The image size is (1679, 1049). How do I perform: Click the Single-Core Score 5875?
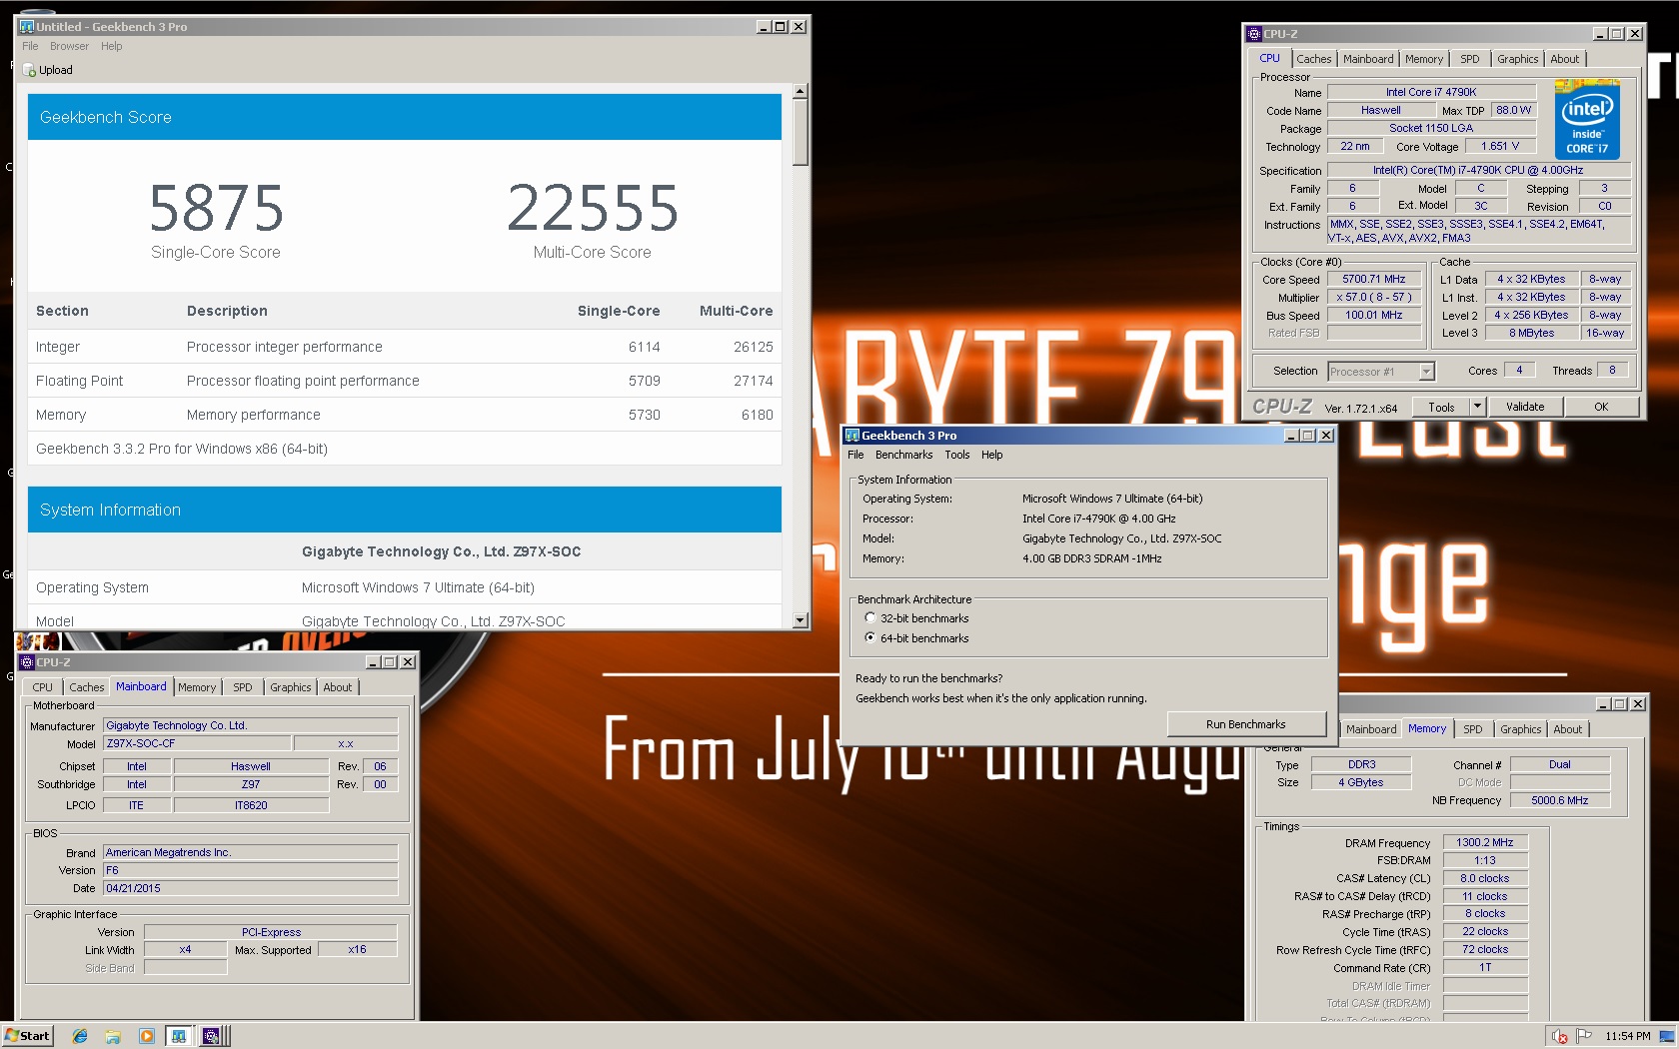(216, 208)
